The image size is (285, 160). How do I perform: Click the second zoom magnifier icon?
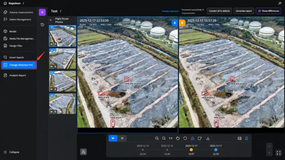click(164, 138)
